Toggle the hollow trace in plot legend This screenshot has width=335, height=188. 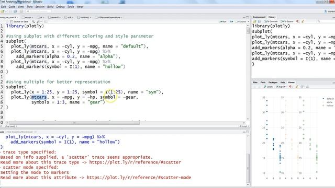click(x=328, y=105)
